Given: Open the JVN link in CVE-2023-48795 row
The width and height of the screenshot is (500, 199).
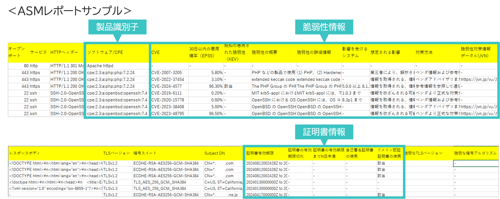Looking at the screenshot, I should click(x=478, y=113).
